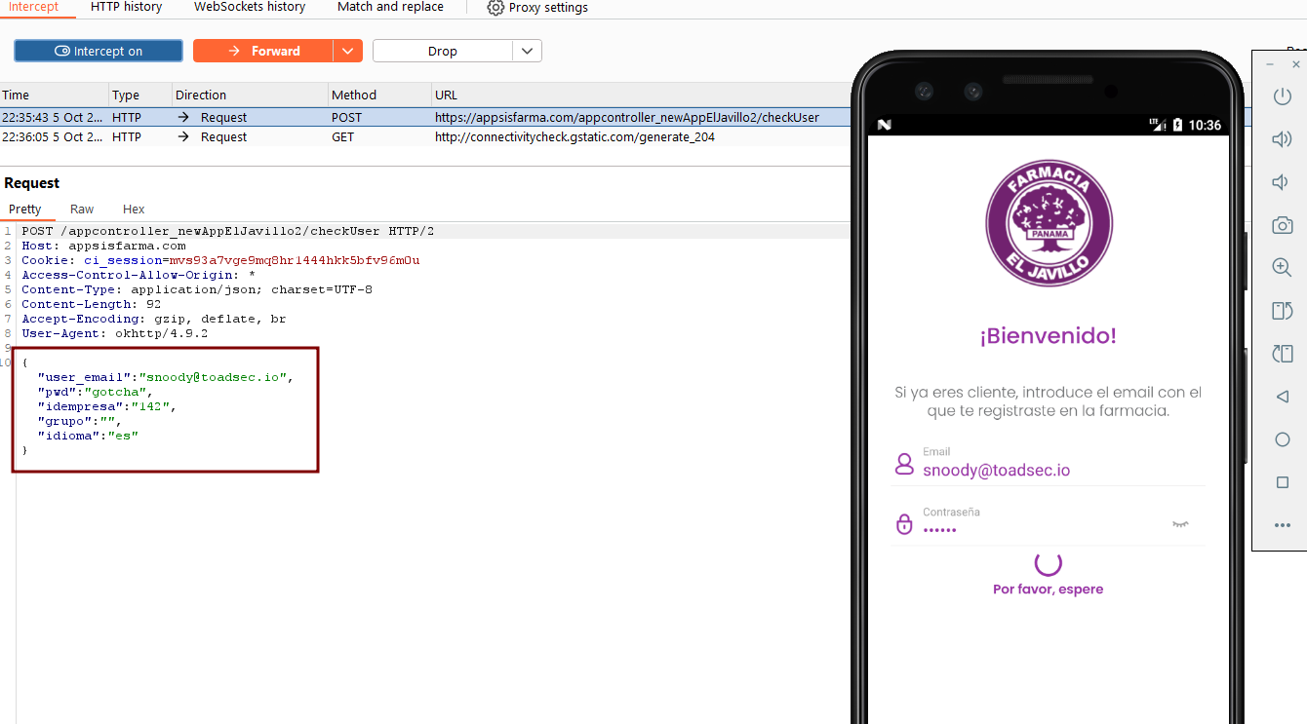Click the emulator volume down icon
This screenshot has width=1307, height=724.
[1282, 182]
